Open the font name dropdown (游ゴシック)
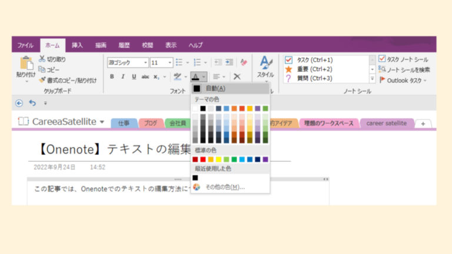 pos(145,62)
